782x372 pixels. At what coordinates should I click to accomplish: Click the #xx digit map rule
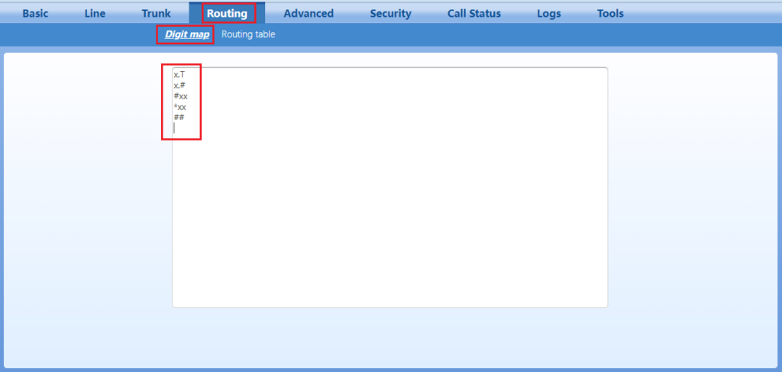[180, 96]
